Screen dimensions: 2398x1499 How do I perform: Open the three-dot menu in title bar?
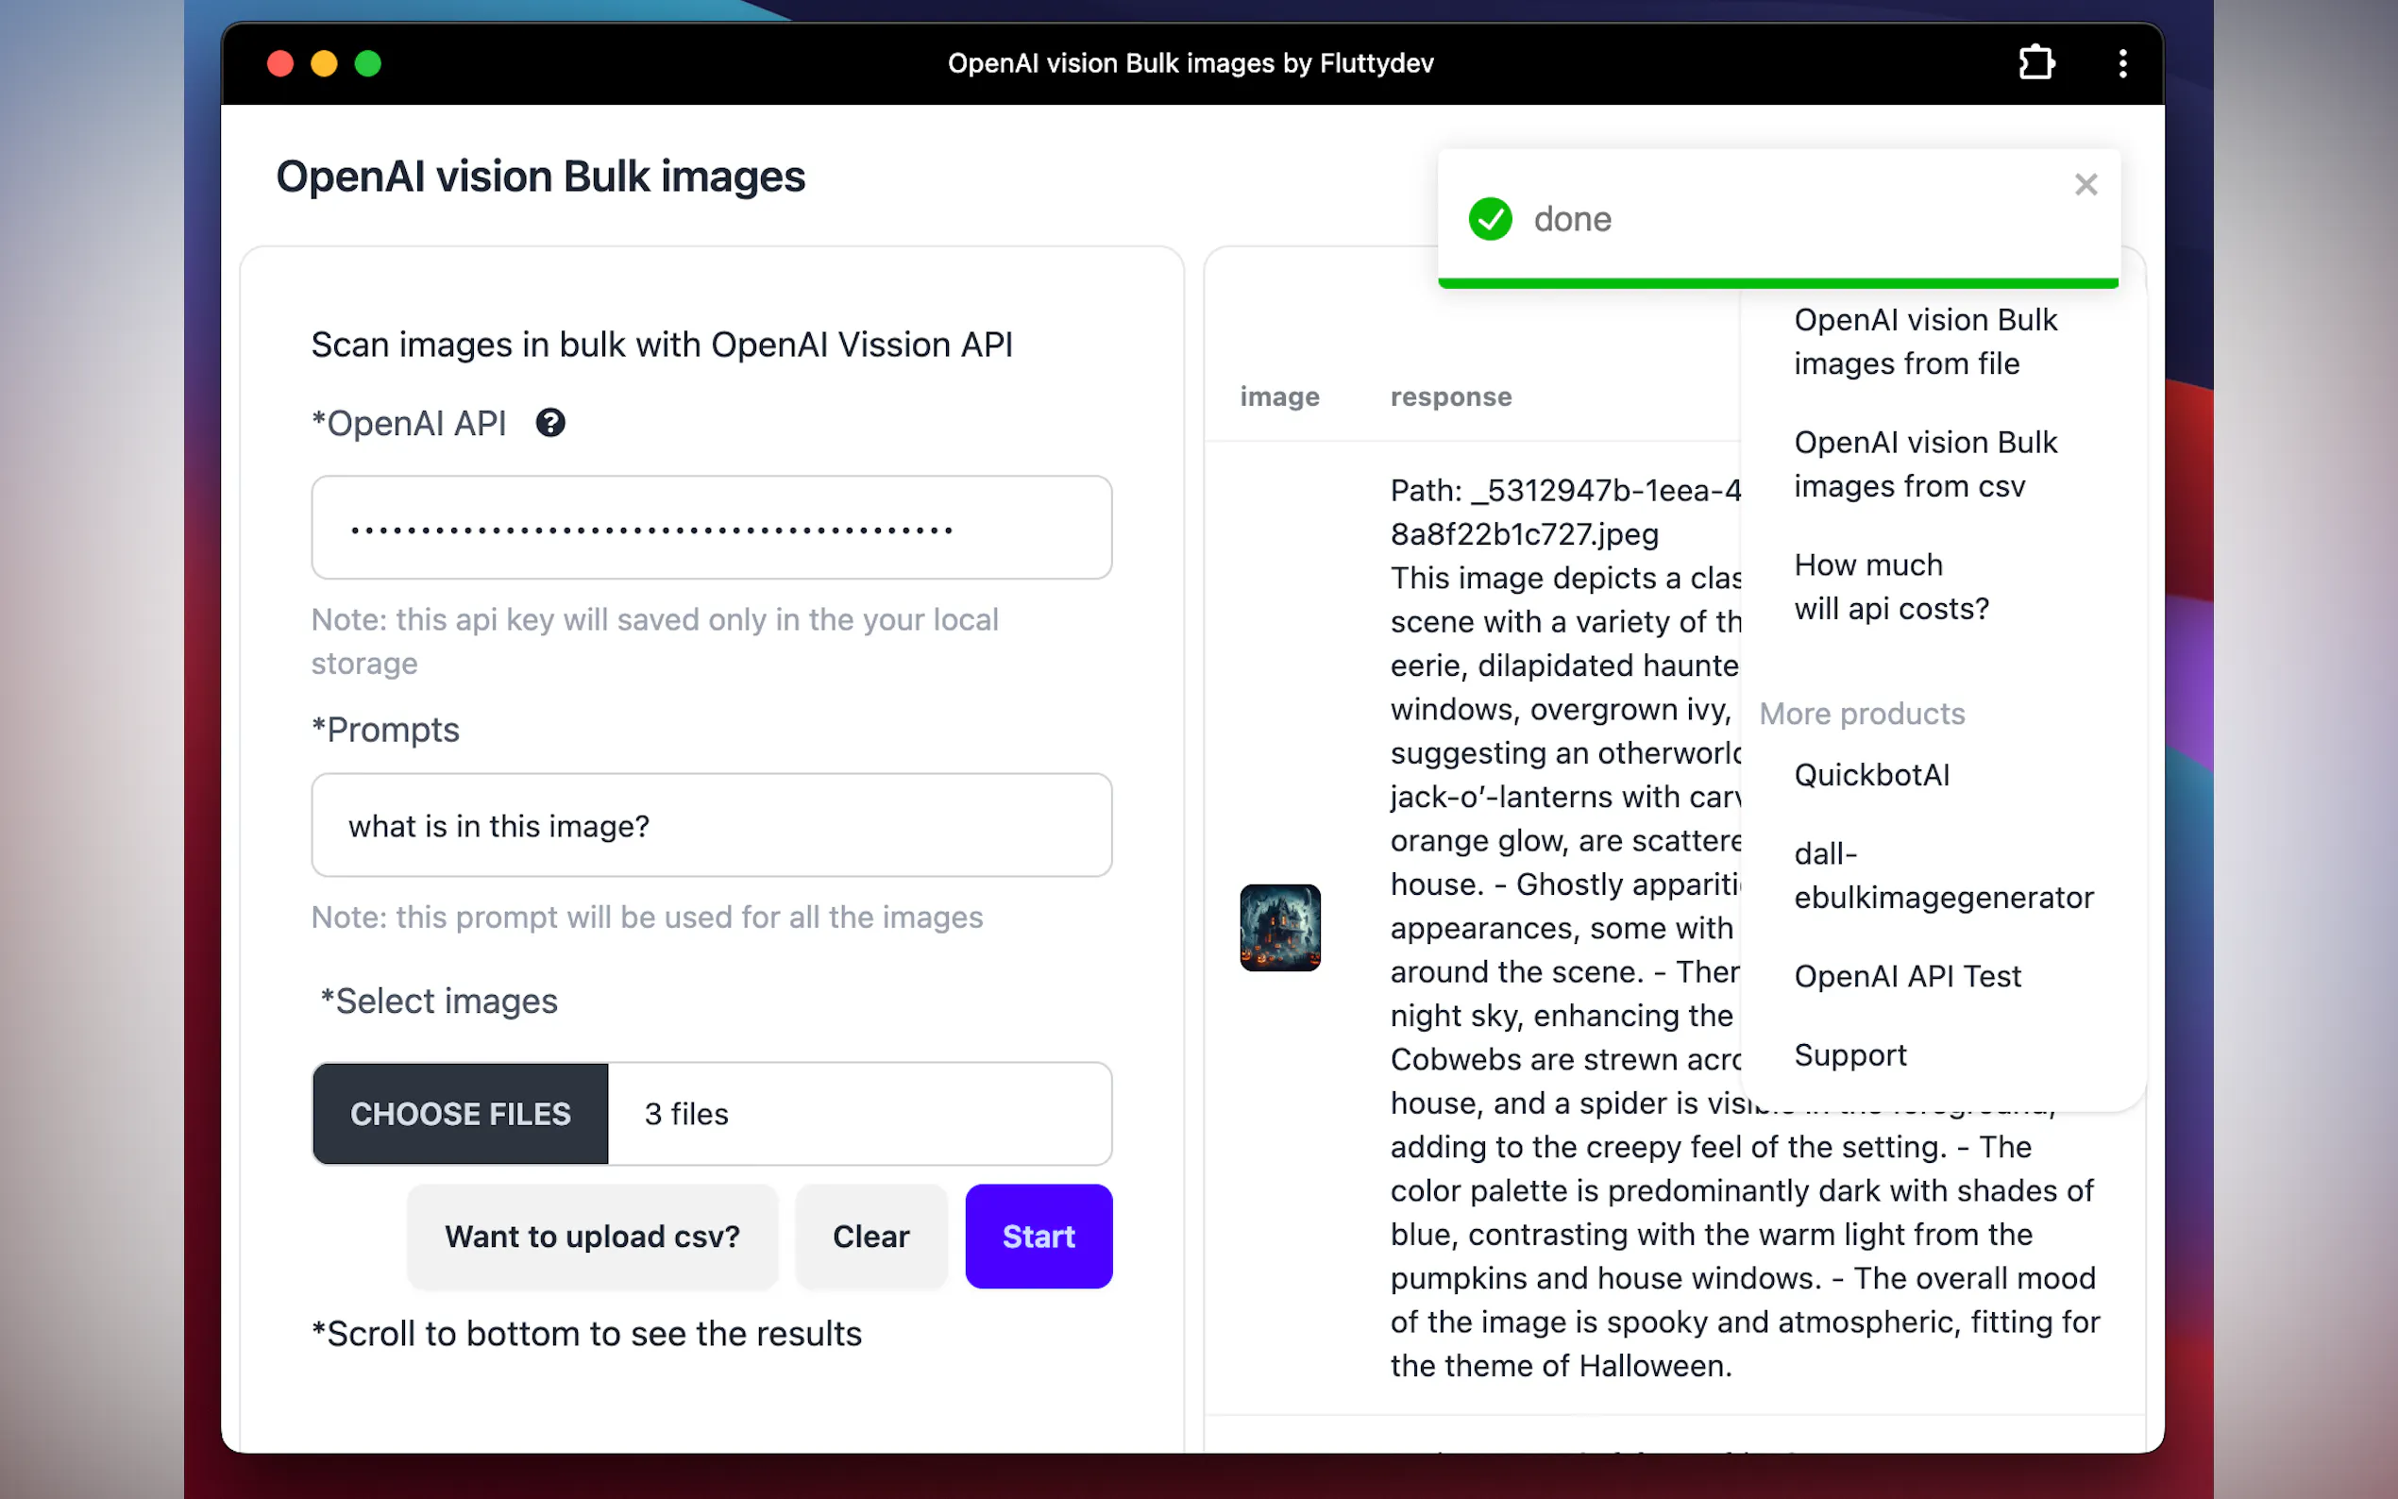[2121, 63]
